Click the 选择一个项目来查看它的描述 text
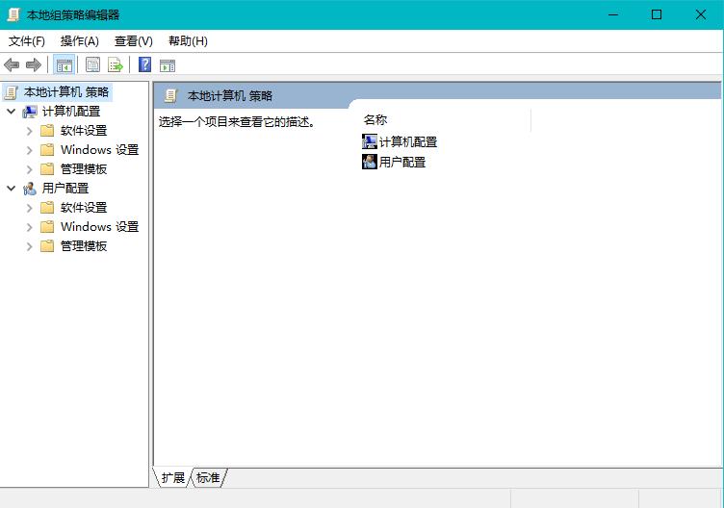Viewport: 724px width, 508px height. click(237, 122)
